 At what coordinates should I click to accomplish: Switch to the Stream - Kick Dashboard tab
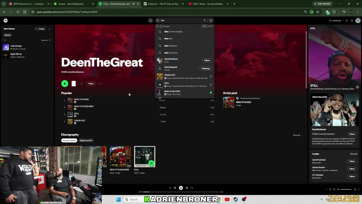coord(74,4)
